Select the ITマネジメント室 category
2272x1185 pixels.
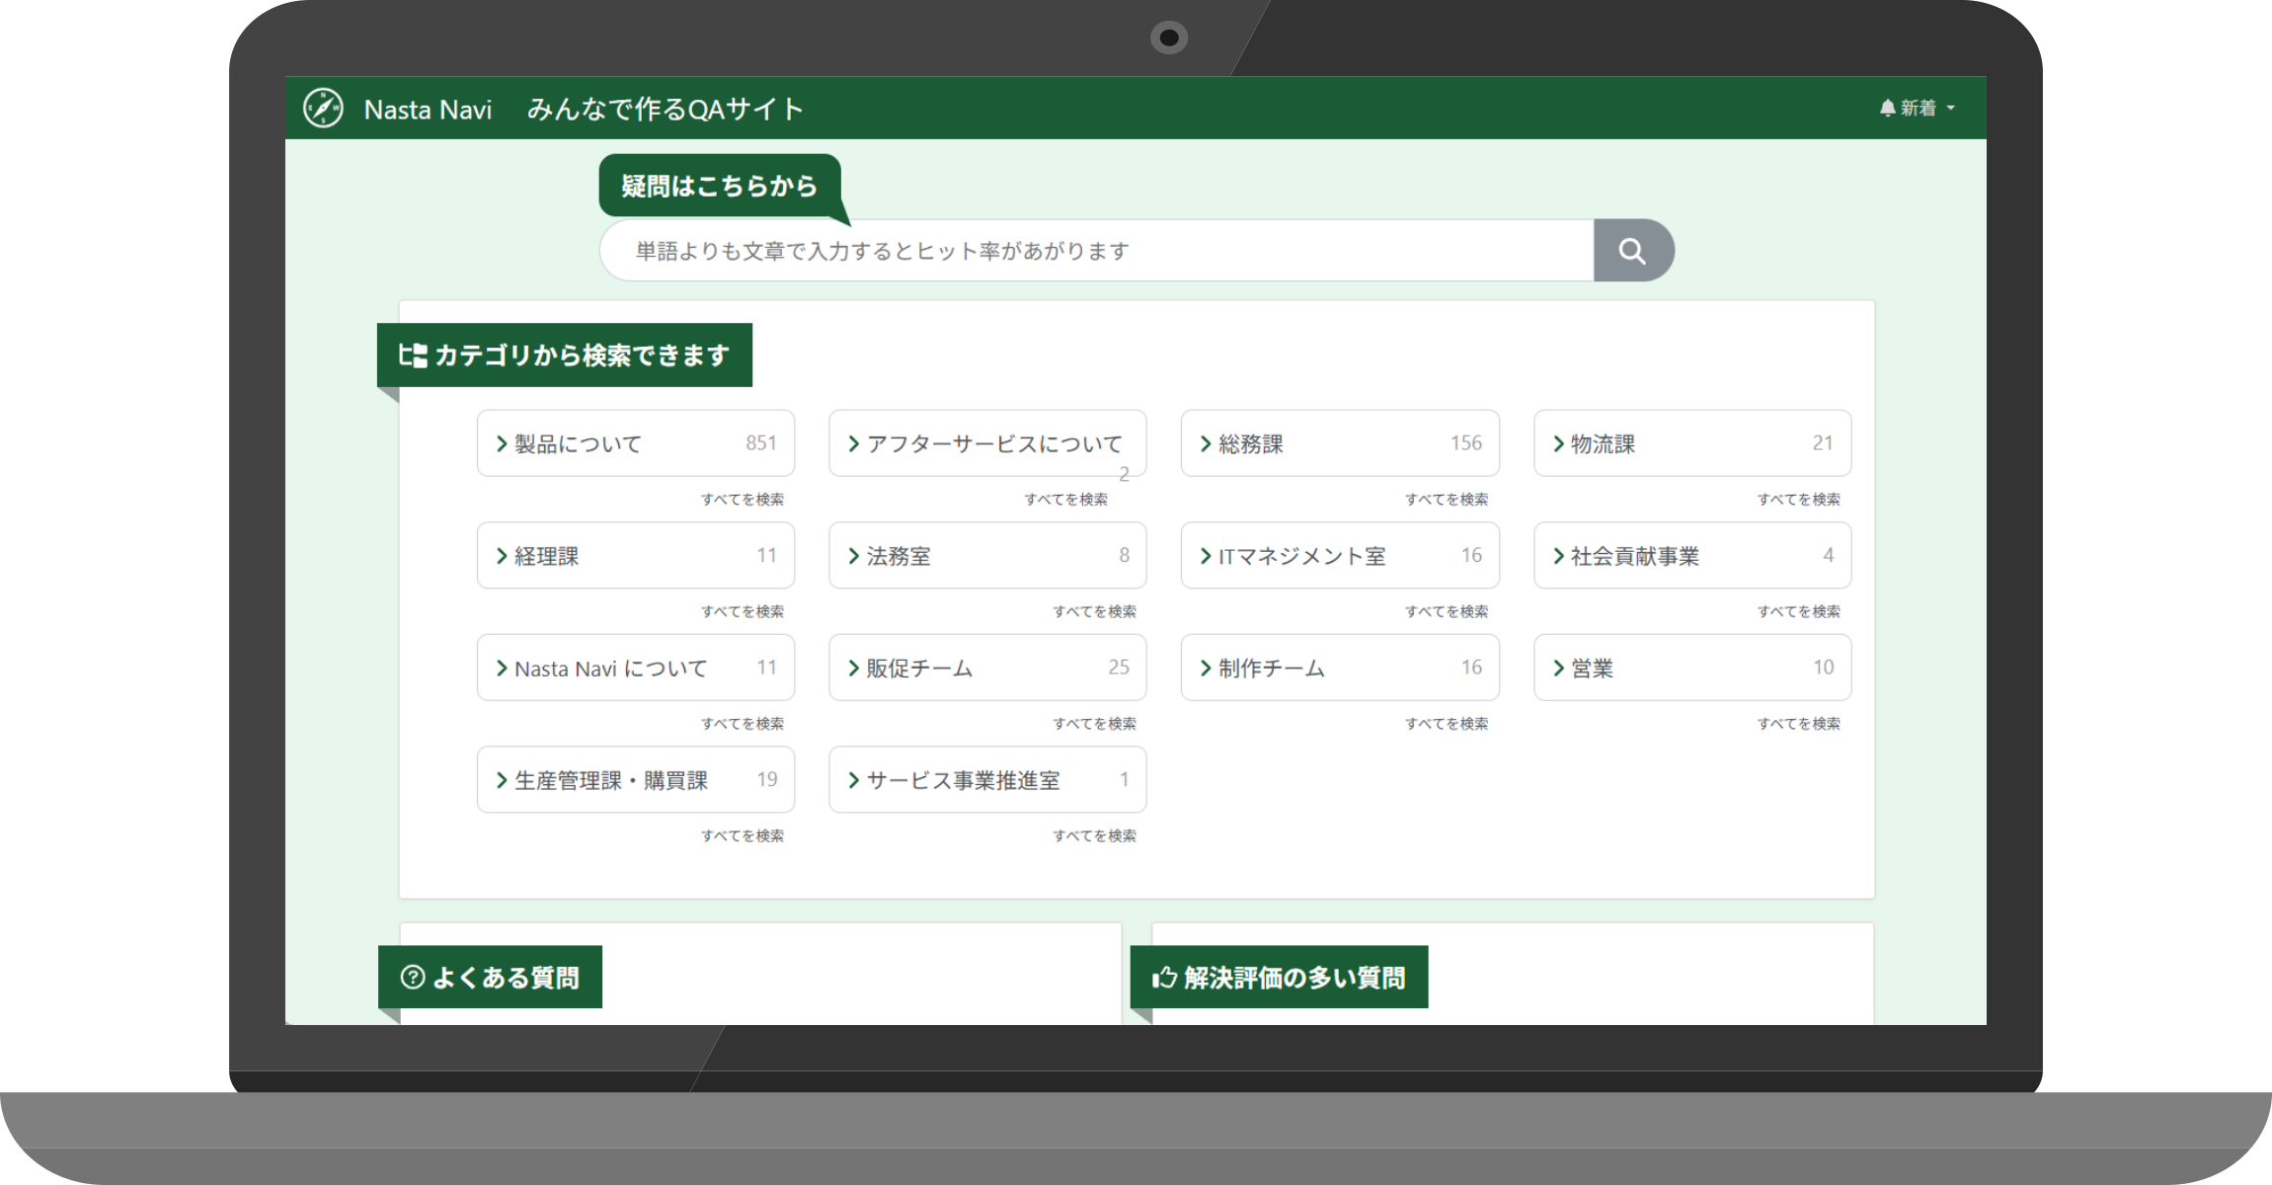(x=1339, y=556)
